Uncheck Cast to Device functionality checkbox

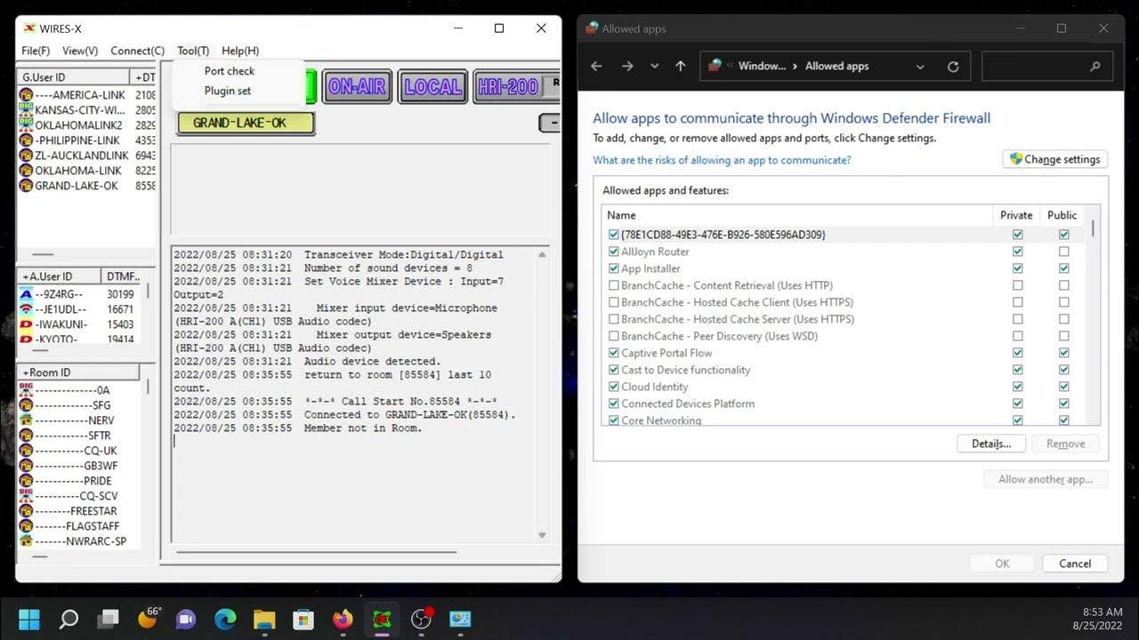click(x=614, y=370)
